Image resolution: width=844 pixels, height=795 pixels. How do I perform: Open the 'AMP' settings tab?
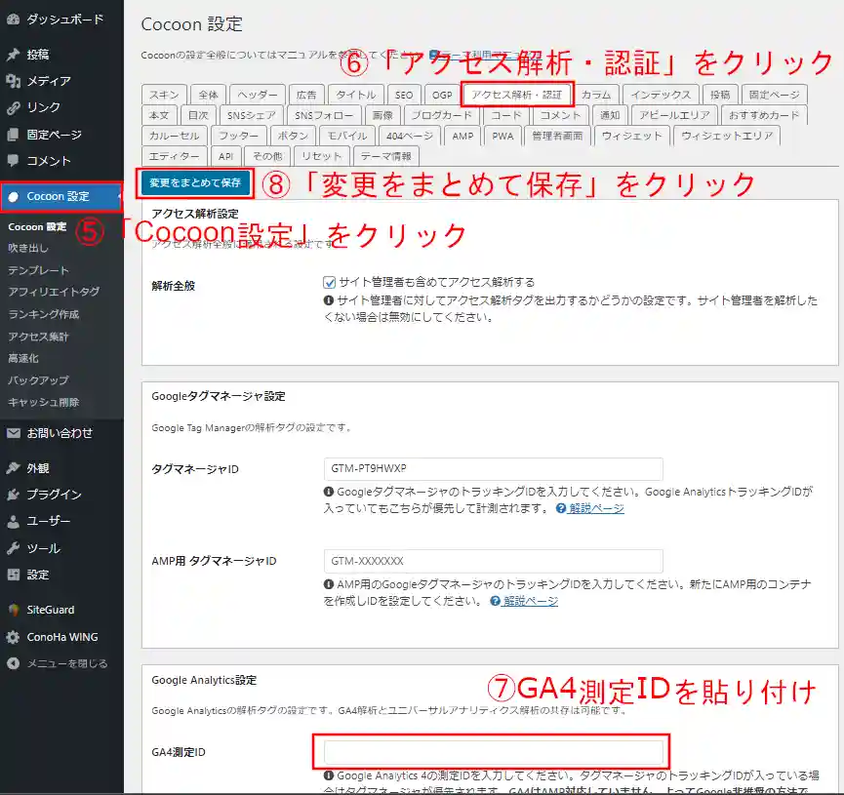(462, 137)
